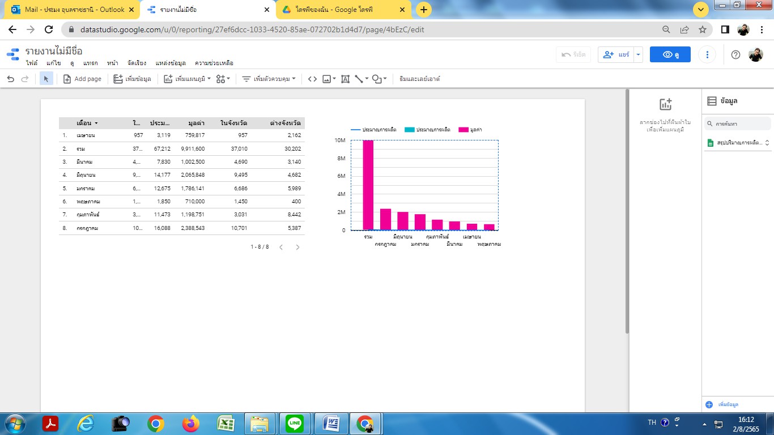
Task: Click the undo arrow in the toolbar
Action: pyautogui.click(x=11, y=79)
